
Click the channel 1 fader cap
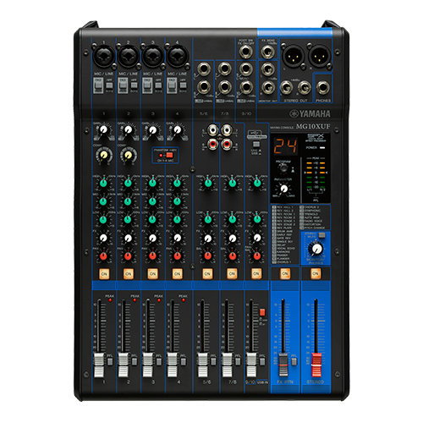pyautogui.click(x=99, y=365)
